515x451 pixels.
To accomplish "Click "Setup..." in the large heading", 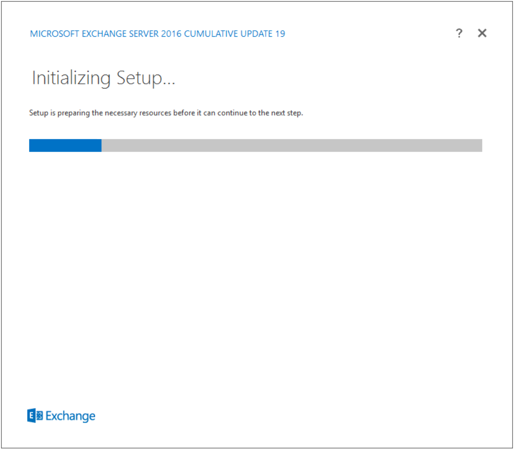I will coord(146,78).
